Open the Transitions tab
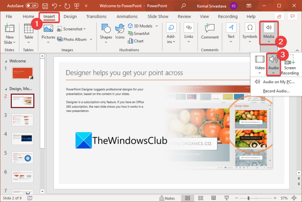 click(96, 16)
